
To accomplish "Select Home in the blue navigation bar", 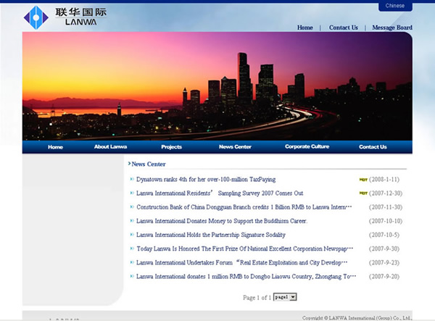I will [55, 147].
